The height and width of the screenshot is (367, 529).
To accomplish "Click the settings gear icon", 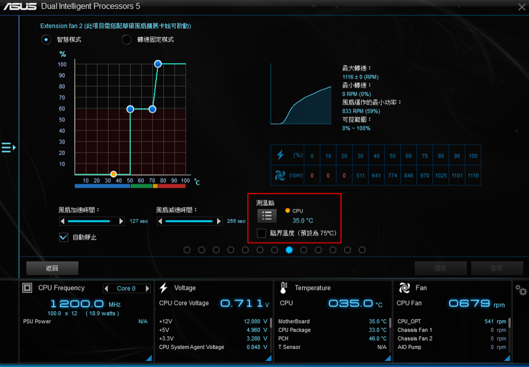I will pos(521,290).
